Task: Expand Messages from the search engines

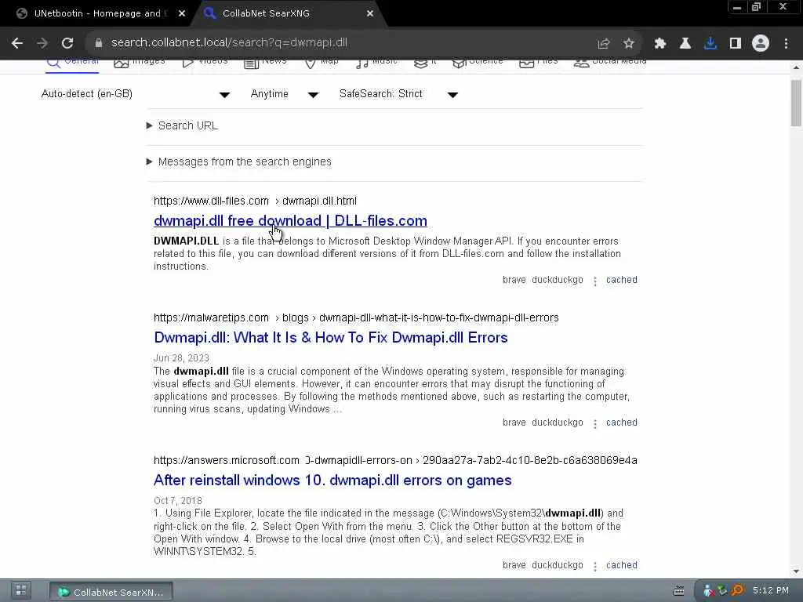Action: coord(239,161)
